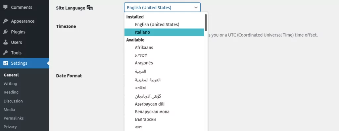Image resolution: width=339 pixels, height=131 pixels.
Task: Click the Site Language dropdown chevron
Action: pos(196,8)
